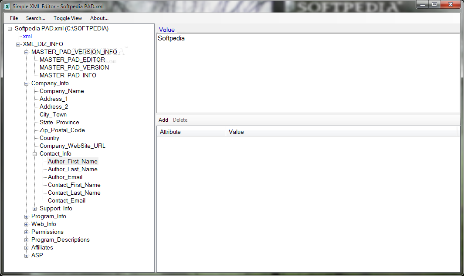Select the XML_DIZ_INFO tree item
The width and height of the screenshot is (464, 276).
click(x=43, y=44)
